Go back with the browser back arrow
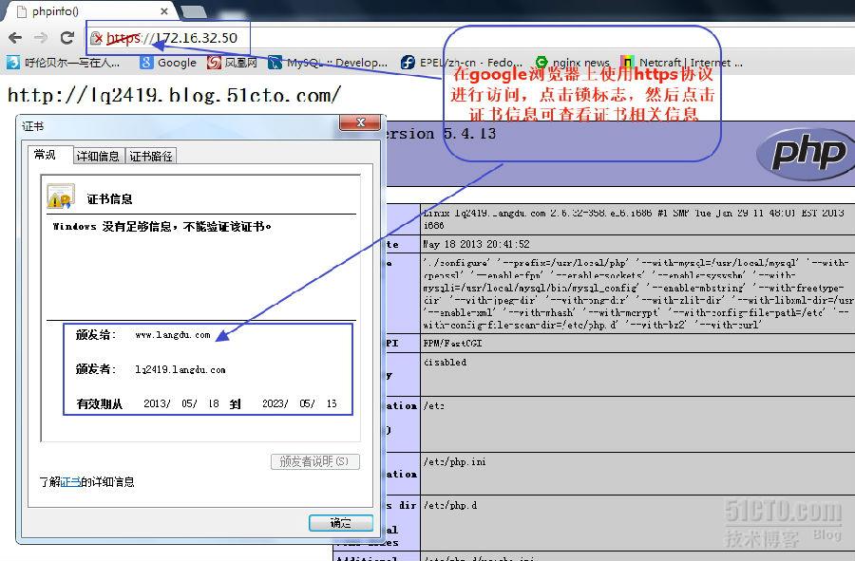This screenshot has width=855, height=561. [15, 38]
